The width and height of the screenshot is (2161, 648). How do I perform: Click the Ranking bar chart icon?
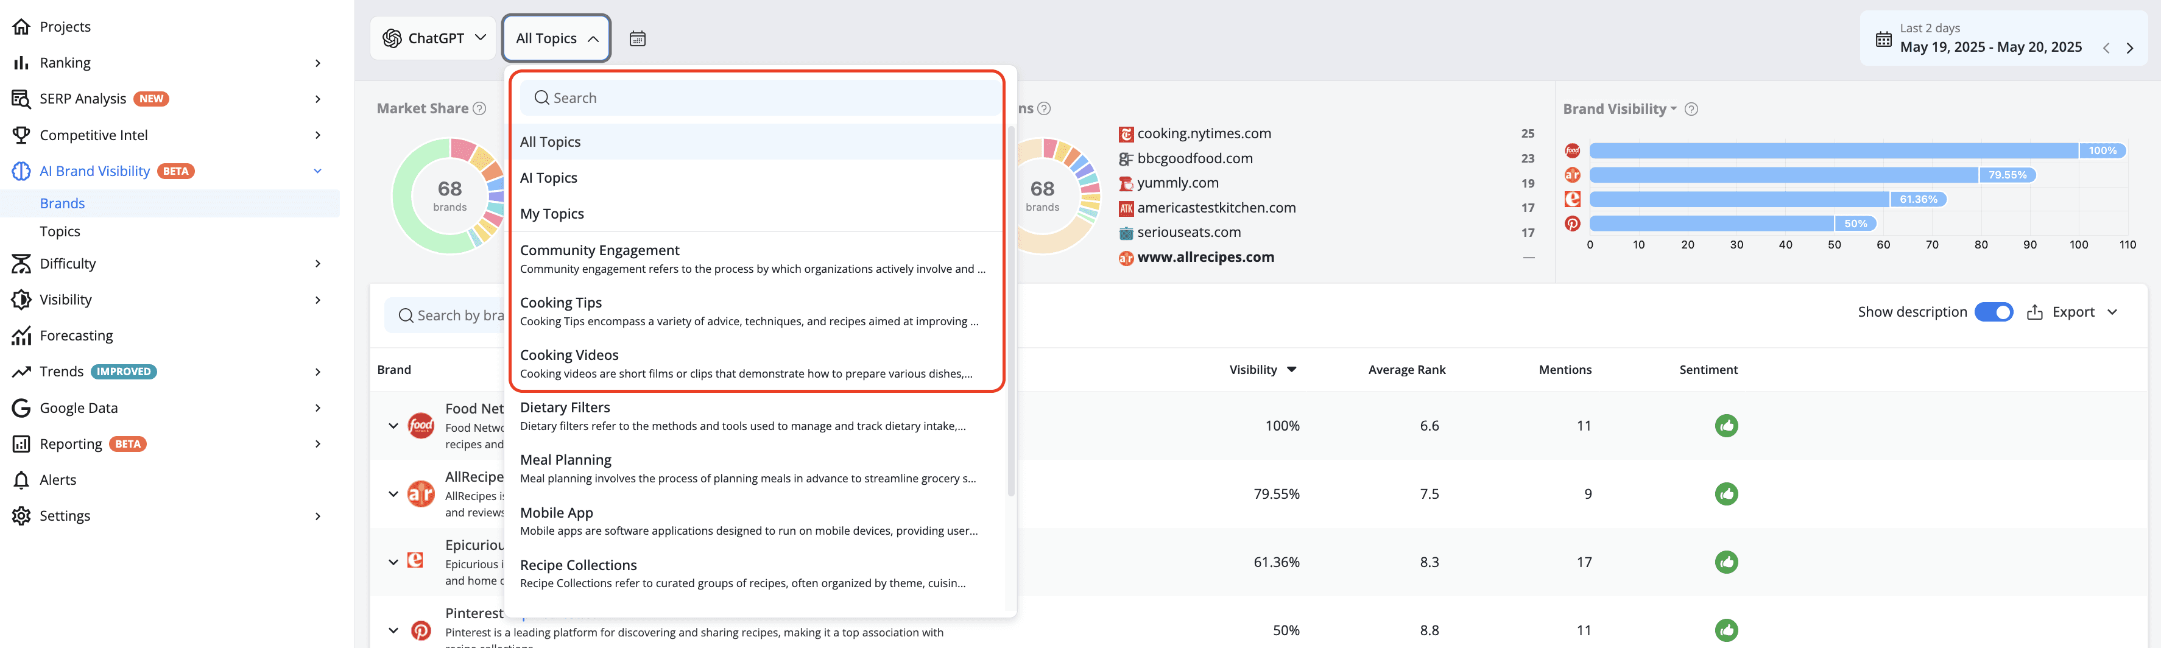[x=21, y=63]
